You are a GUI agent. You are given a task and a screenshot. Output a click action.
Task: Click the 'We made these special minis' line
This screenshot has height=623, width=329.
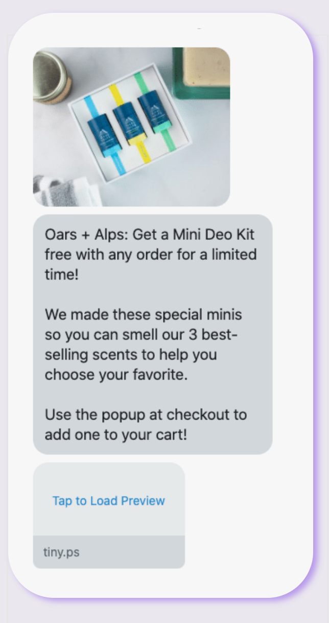click(x=144, y=313)
